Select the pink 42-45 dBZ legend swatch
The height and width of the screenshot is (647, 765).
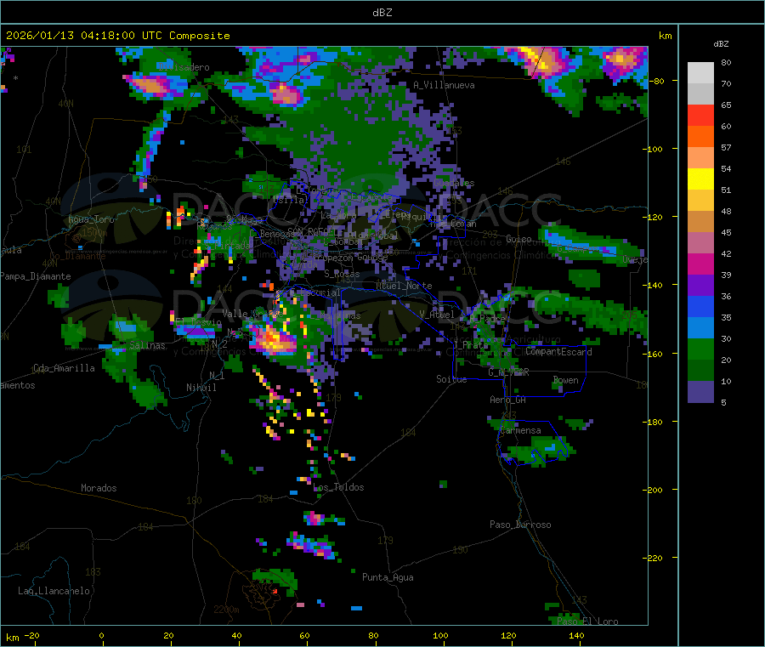pos(700,243)
